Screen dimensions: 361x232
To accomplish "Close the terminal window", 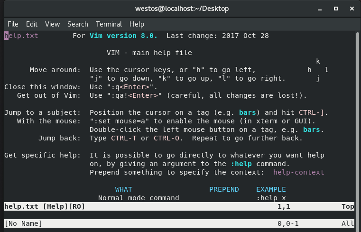I will point(352,9).
